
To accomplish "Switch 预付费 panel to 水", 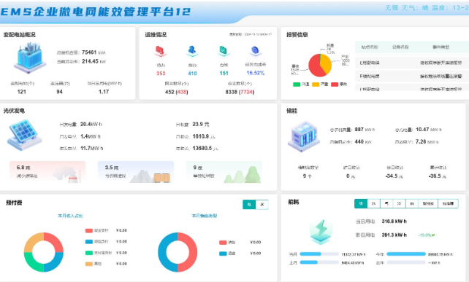I will click(262, 205).
